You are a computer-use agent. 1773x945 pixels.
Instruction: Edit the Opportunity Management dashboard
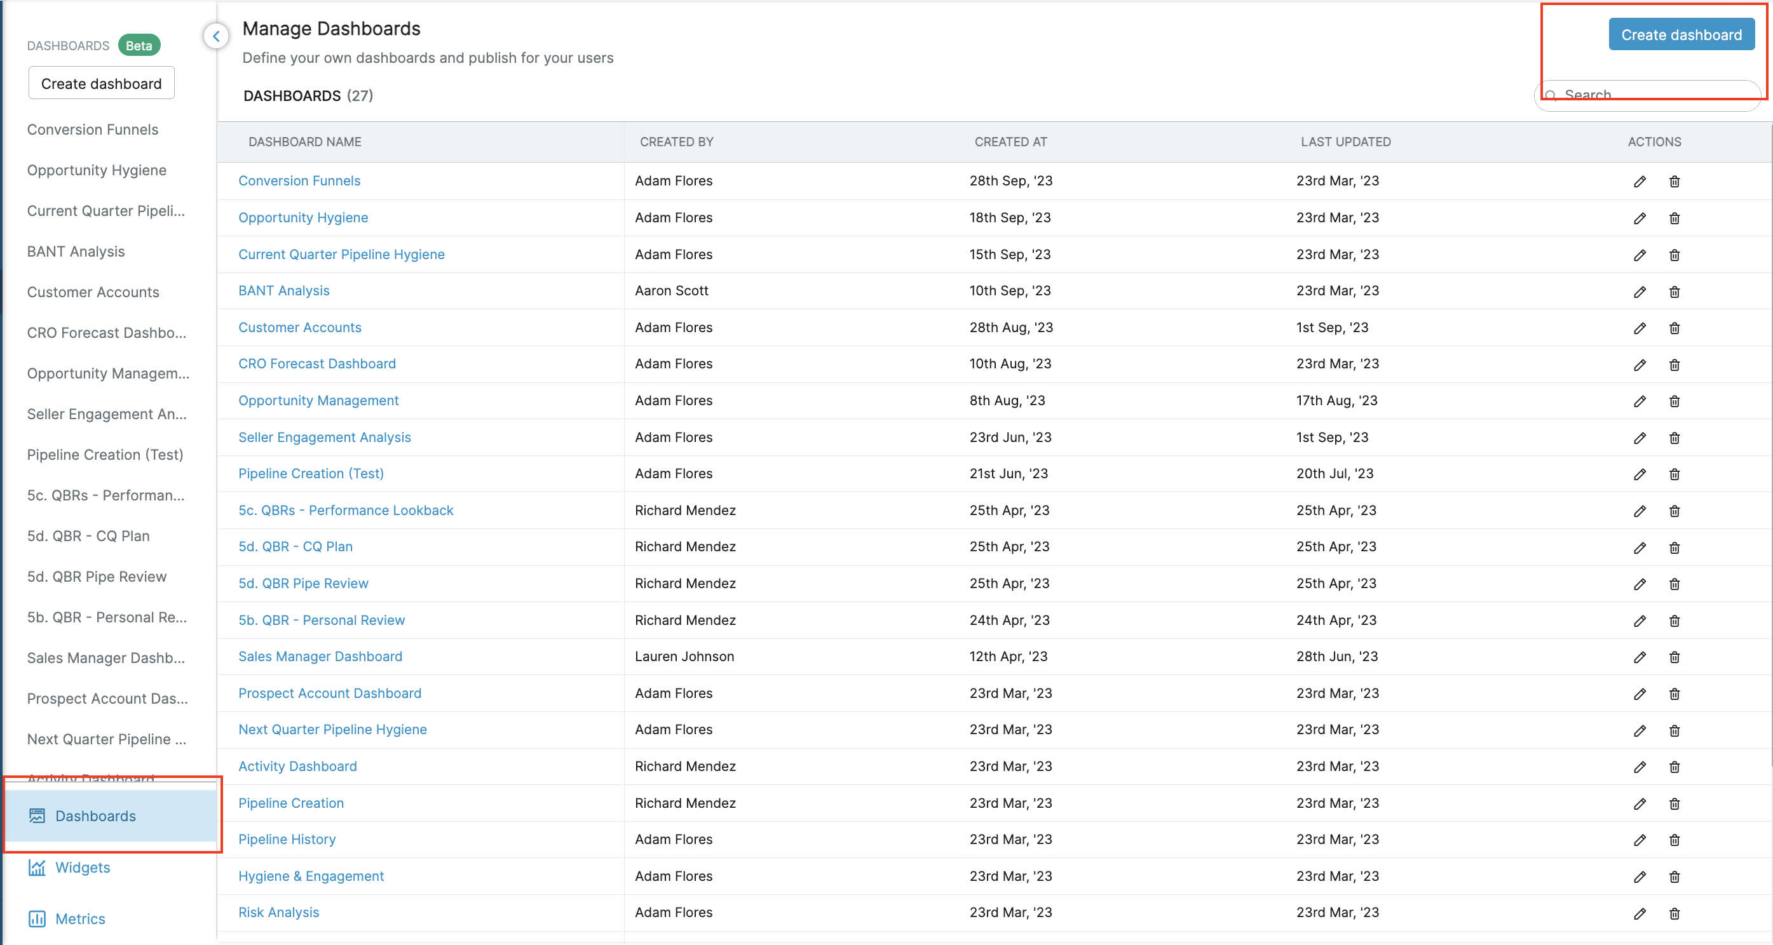pos(1640,401)
